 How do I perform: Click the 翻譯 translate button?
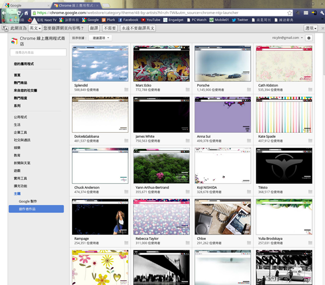pos(94,28)
